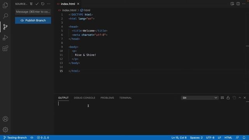249x140 pixels.
Task: Open errors and warnings count in status bar
Action: [43, 138]
